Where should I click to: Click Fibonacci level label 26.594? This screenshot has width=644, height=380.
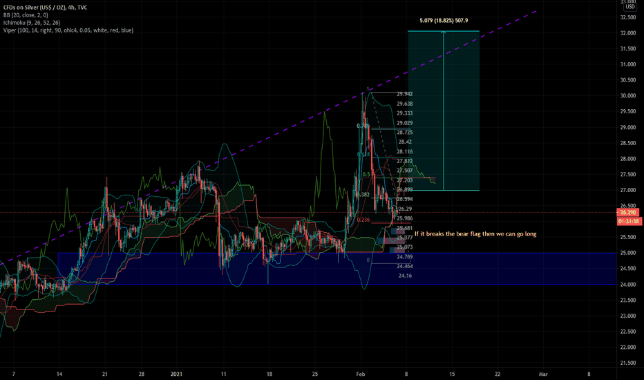pyautogui.click(x=404, y=199)
